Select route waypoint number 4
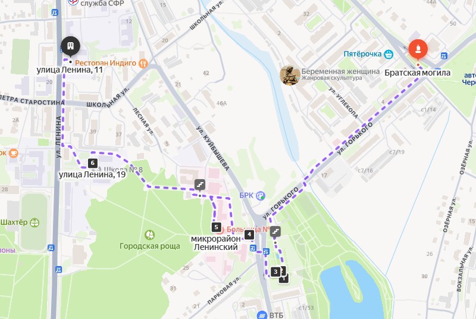476x319 pixels. pos(249,234)
